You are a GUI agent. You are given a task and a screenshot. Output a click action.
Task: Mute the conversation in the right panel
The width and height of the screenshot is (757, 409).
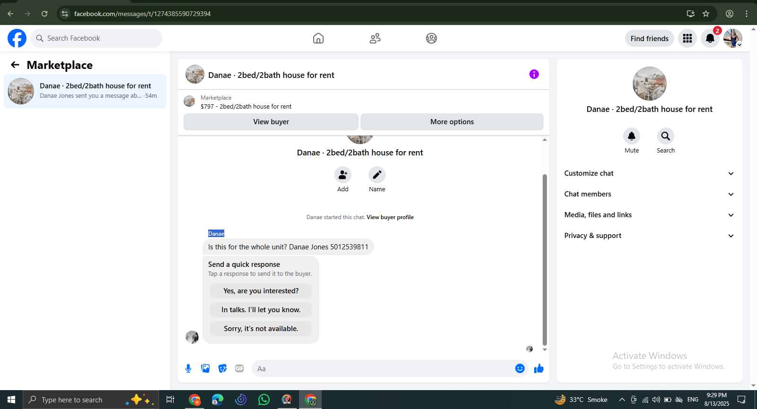click(x=632, y=136)
